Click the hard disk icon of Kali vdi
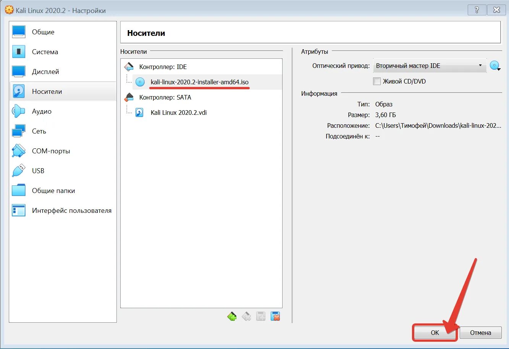Viewport: 509px width, 349px height. pyautogui.click(x=140, y=113)
